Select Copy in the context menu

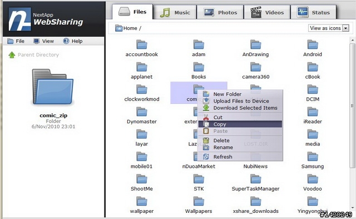(x=240, y=124)
